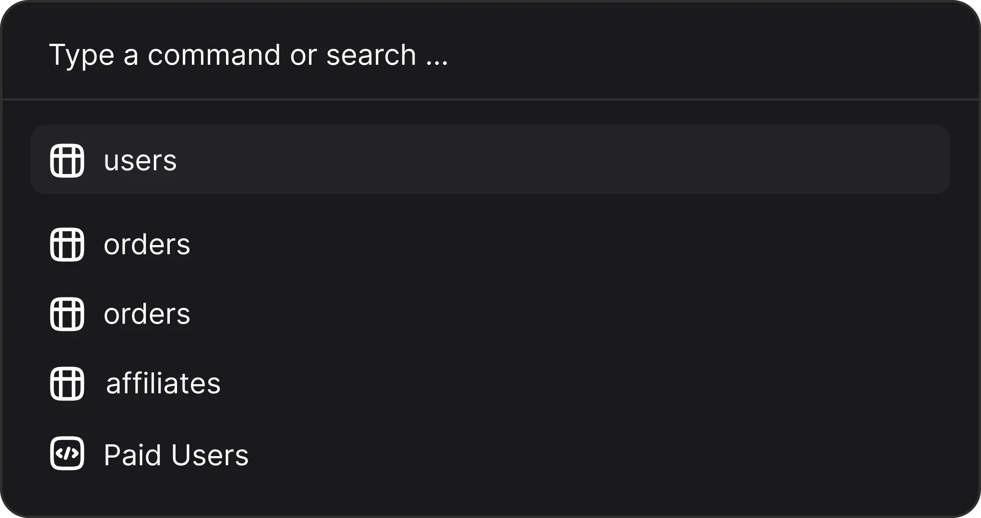
Task: Click the "Paid Users" text label
Action: pos(176,455)
